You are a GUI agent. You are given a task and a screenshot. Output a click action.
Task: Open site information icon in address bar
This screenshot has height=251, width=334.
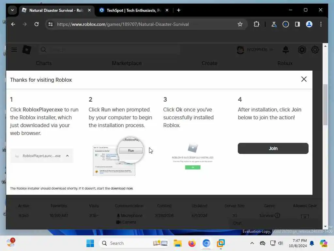tap(51, 24)
